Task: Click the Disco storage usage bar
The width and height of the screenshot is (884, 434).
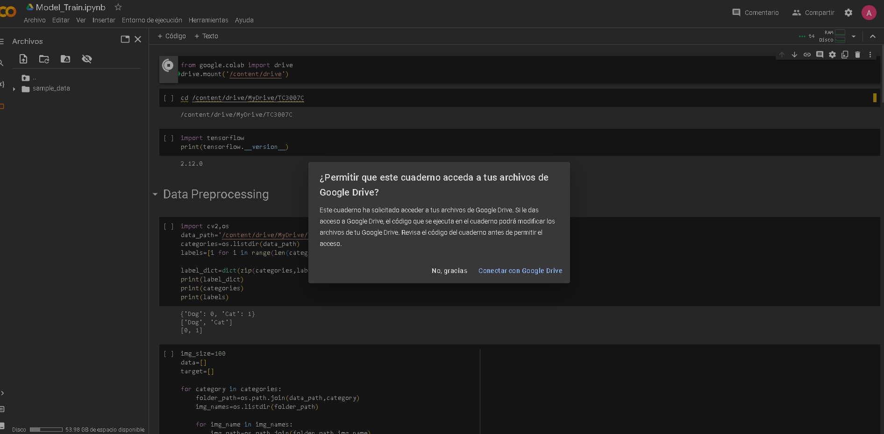Action: pyautogui.click(x=46, y=429)
